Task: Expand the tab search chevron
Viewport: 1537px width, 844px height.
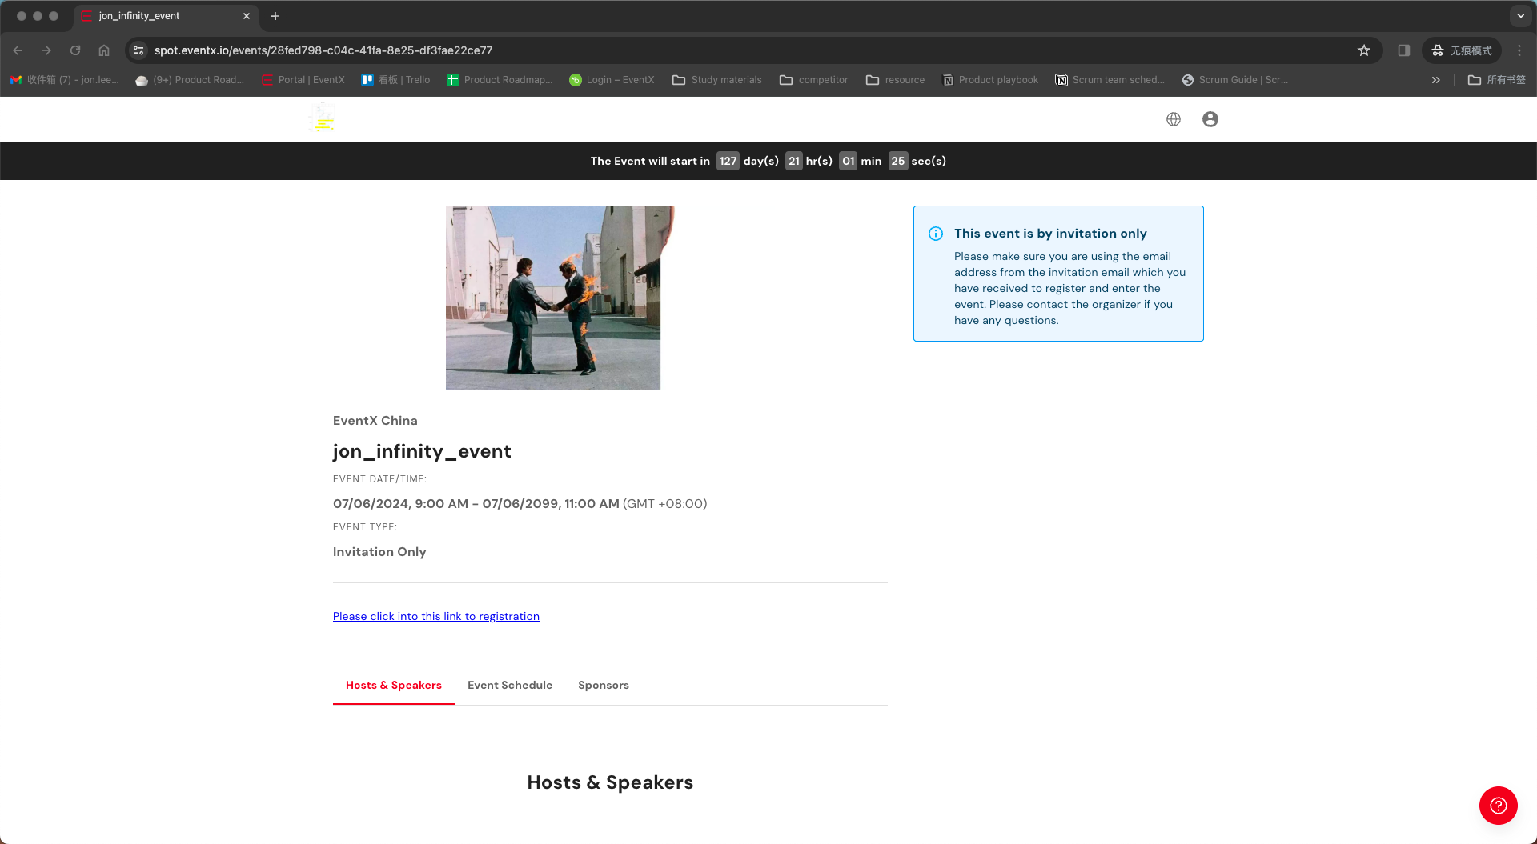Action: point(1521,16)
